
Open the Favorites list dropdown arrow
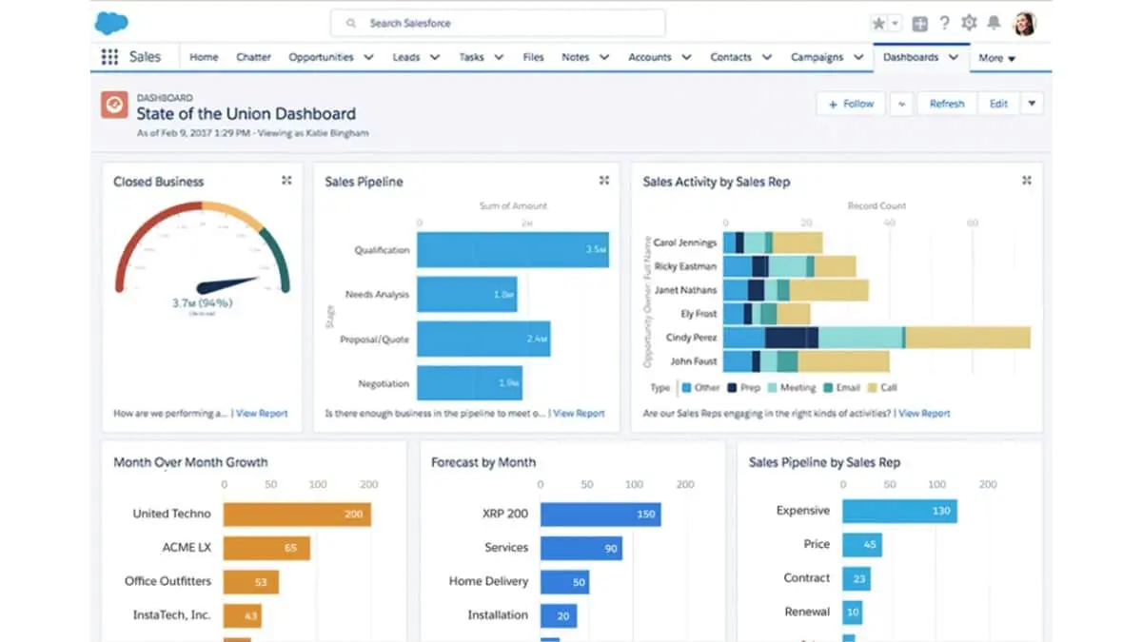896,24
